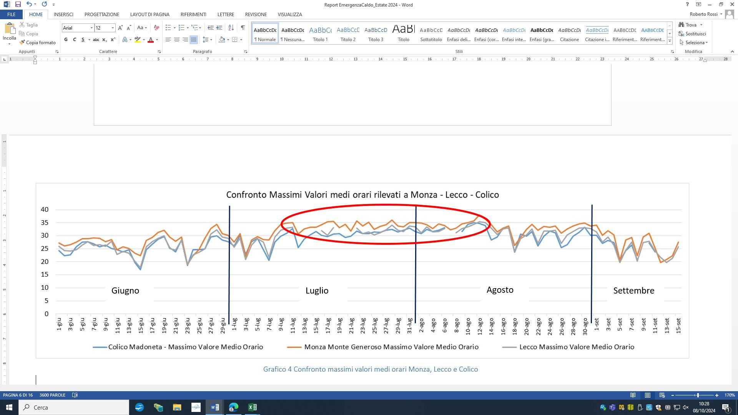This screenshot has height=415, width=738.
Task: Click center text alignment icon
Action: (x=177, y=40)
